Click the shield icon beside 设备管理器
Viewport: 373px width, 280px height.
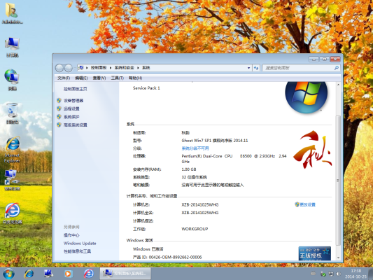59,100
